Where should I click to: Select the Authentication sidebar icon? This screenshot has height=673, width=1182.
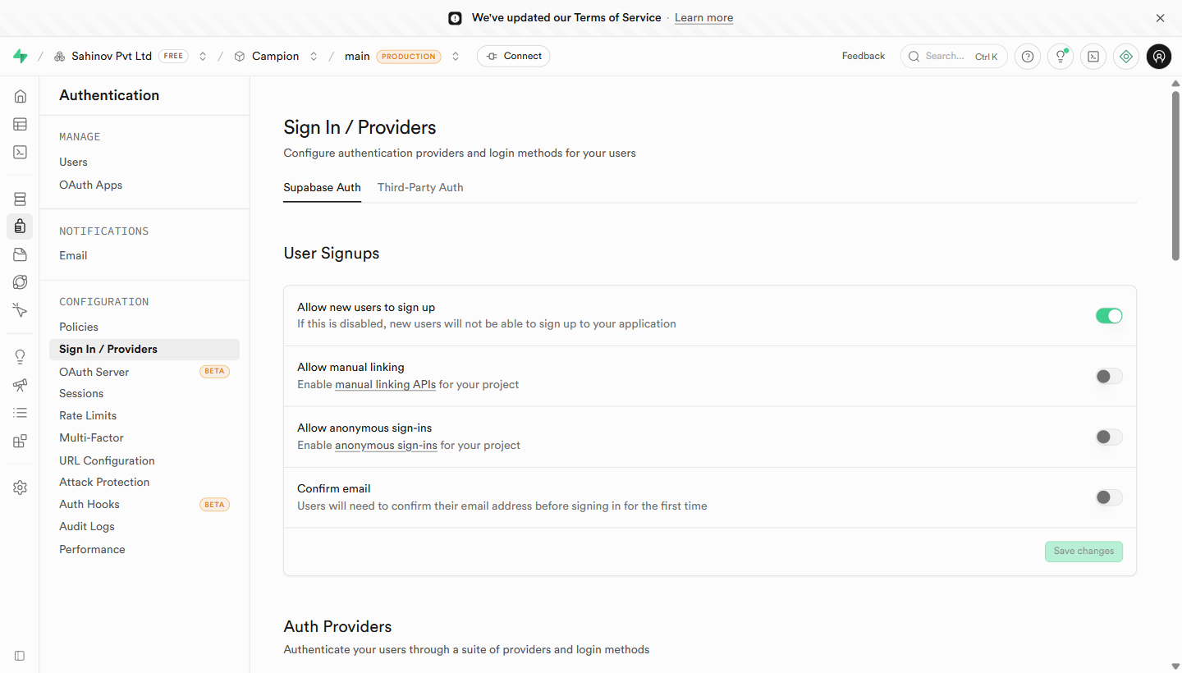pos(20,227)
